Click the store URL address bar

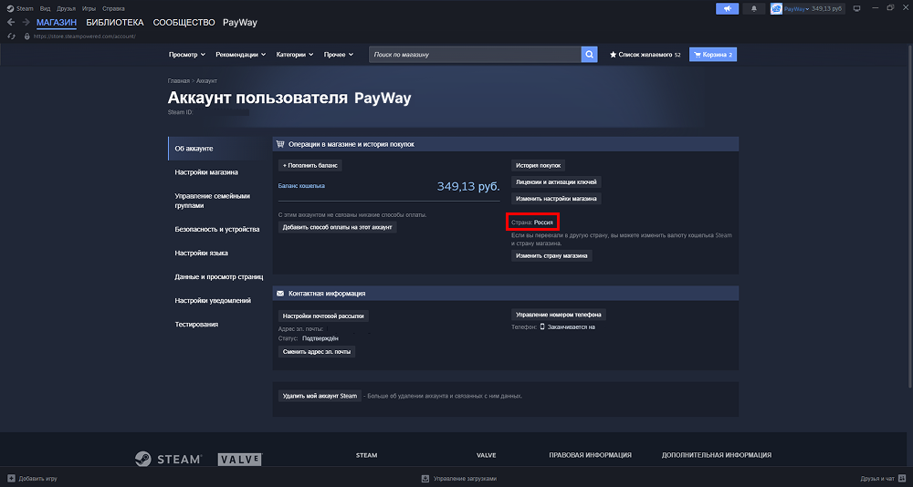[x=84, y=36]
